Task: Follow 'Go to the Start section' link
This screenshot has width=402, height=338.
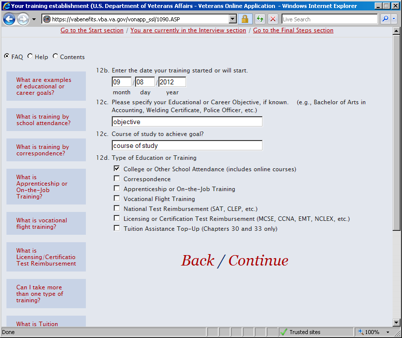Action: point(92,30)
